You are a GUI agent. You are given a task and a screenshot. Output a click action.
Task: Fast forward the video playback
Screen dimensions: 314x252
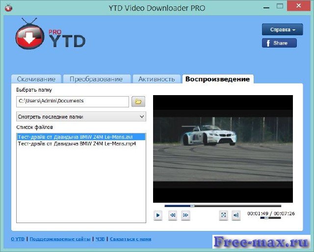click(x=185, y=215)
